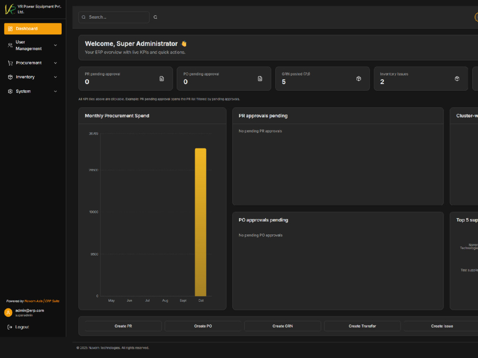This screenshot has width=478, height=358.
Task: Click the Procurement cart icon
Action: [10, 63]
